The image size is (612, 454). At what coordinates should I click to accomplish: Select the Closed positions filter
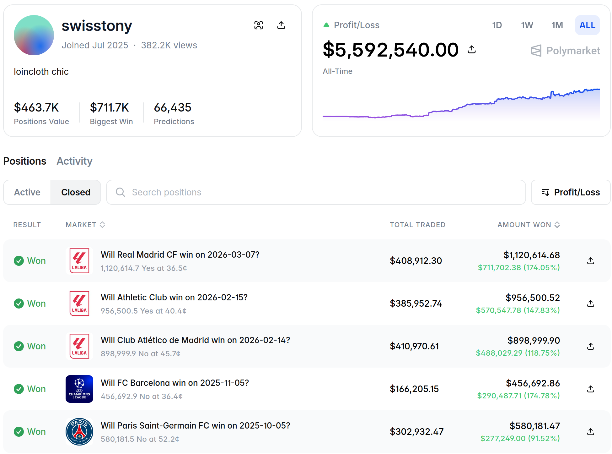point(76,192)
